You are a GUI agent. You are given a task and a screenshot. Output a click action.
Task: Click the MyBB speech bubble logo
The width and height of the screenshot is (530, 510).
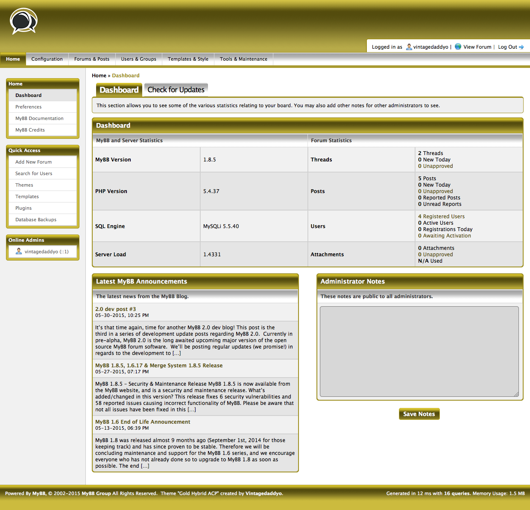click(x=24, y=21)
